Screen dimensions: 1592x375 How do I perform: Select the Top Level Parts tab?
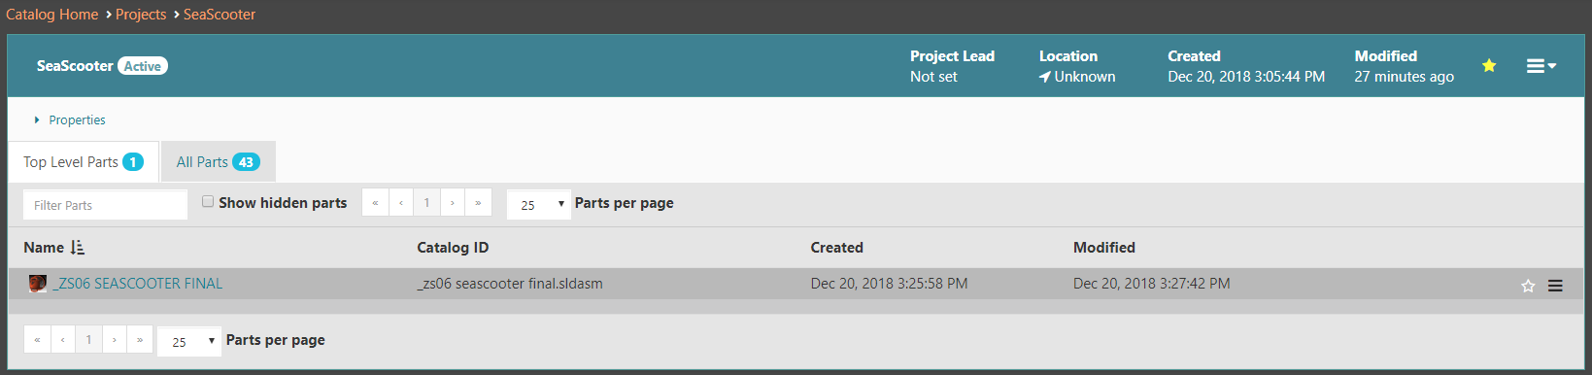[x=84, y=162]
